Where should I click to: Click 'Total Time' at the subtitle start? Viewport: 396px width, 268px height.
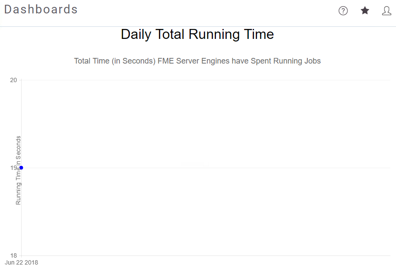pos(92,61)
